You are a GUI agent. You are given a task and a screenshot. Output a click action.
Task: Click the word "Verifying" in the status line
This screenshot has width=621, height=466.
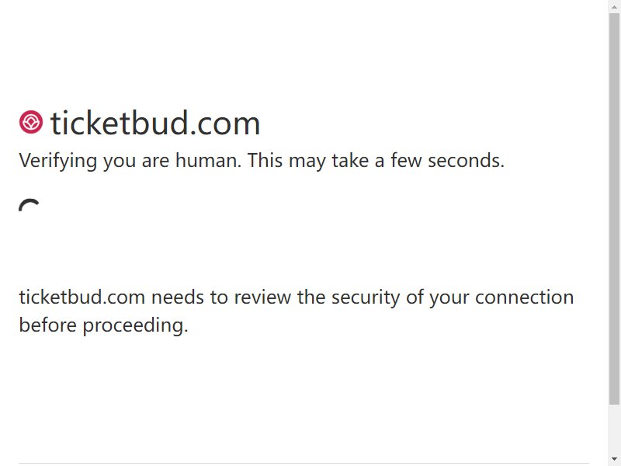[57, 161]
